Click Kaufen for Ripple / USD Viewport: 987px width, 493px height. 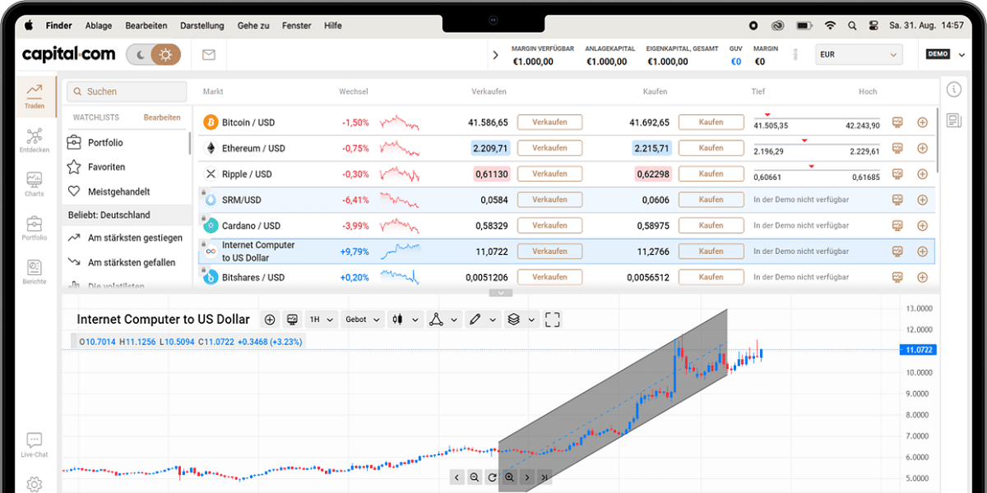click(x=711, y=174)
